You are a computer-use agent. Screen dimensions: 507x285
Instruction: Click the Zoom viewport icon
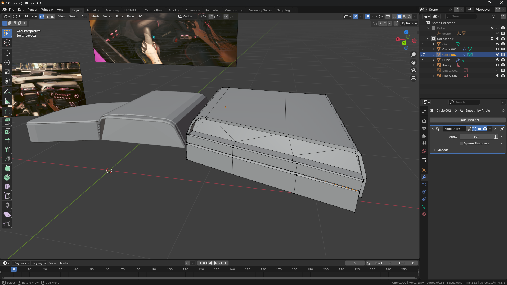click(413, 54)
